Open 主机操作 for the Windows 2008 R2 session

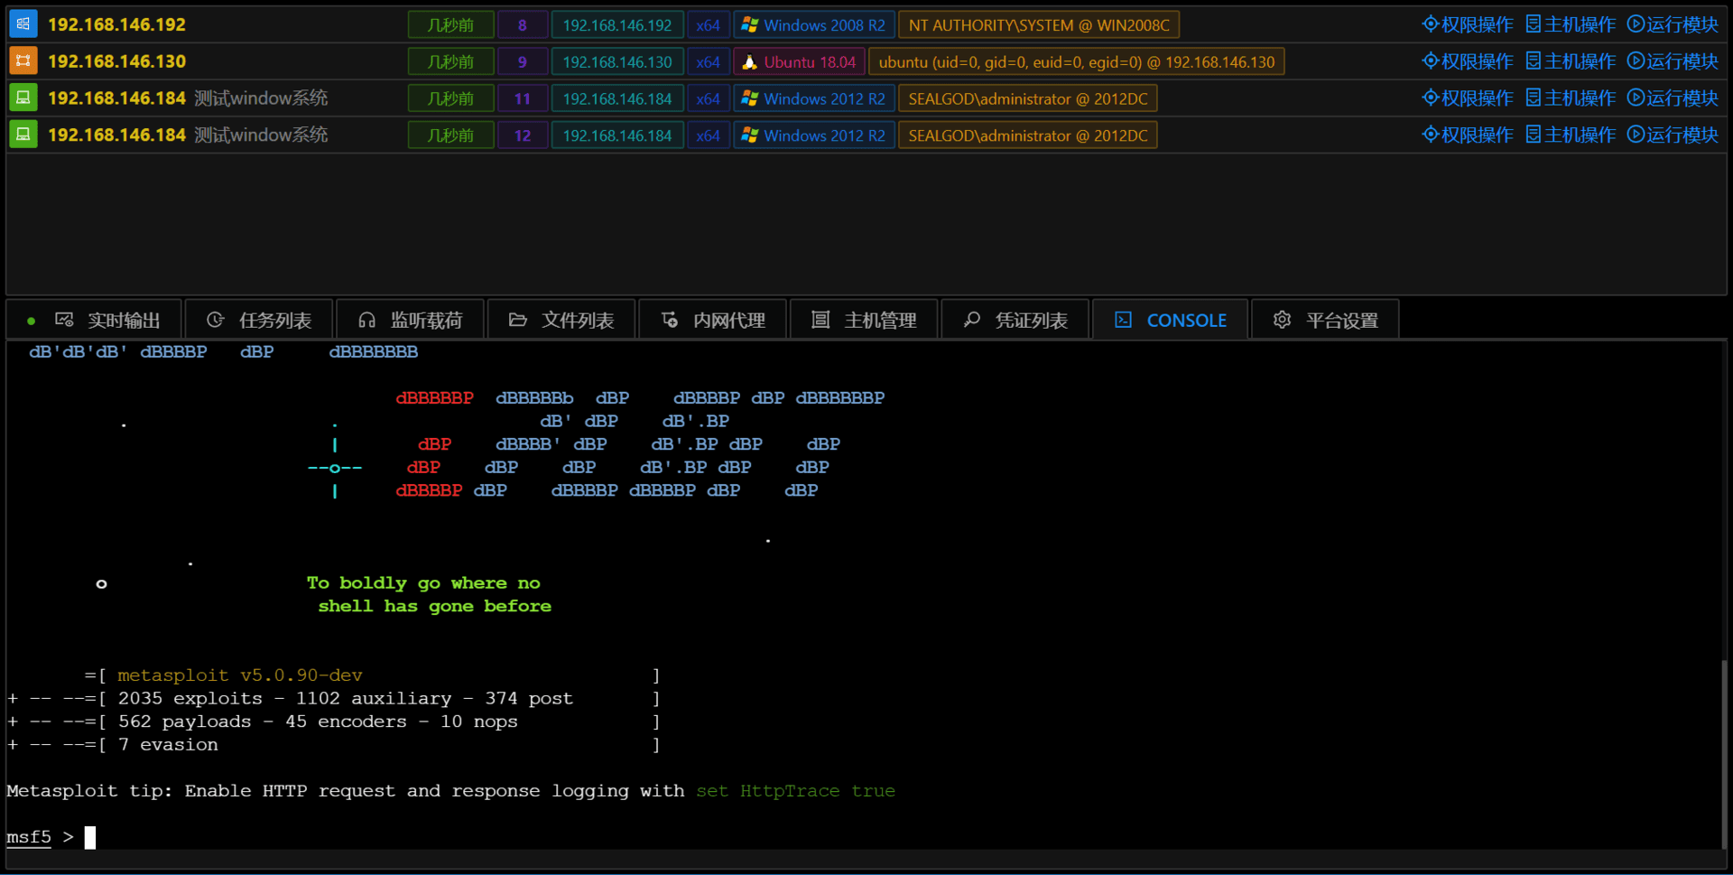tap(1571, 24)
